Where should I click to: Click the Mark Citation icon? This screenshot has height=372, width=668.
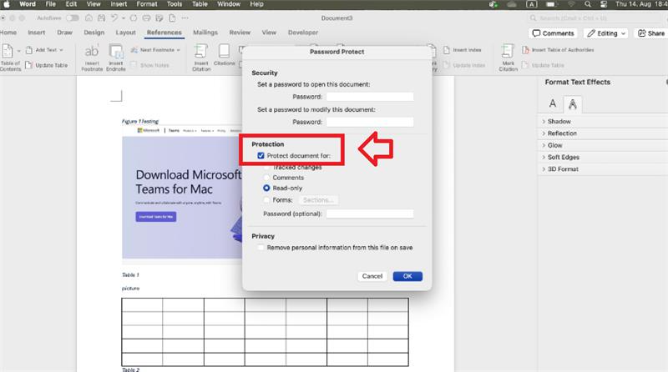click(508, 52)
